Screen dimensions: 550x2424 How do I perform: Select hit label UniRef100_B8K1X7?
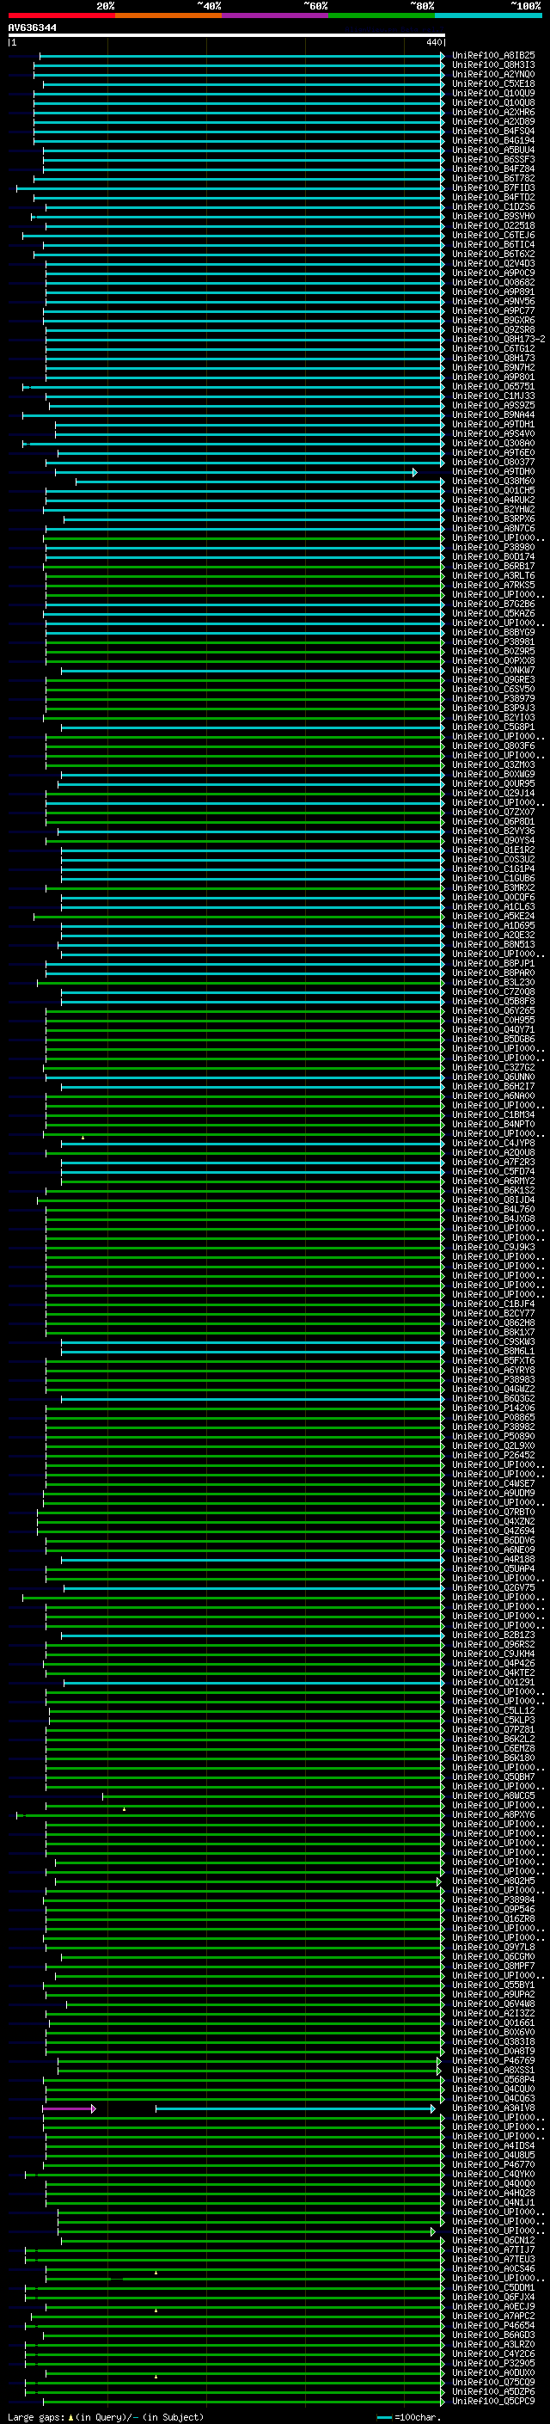[x=492, y=1333]
